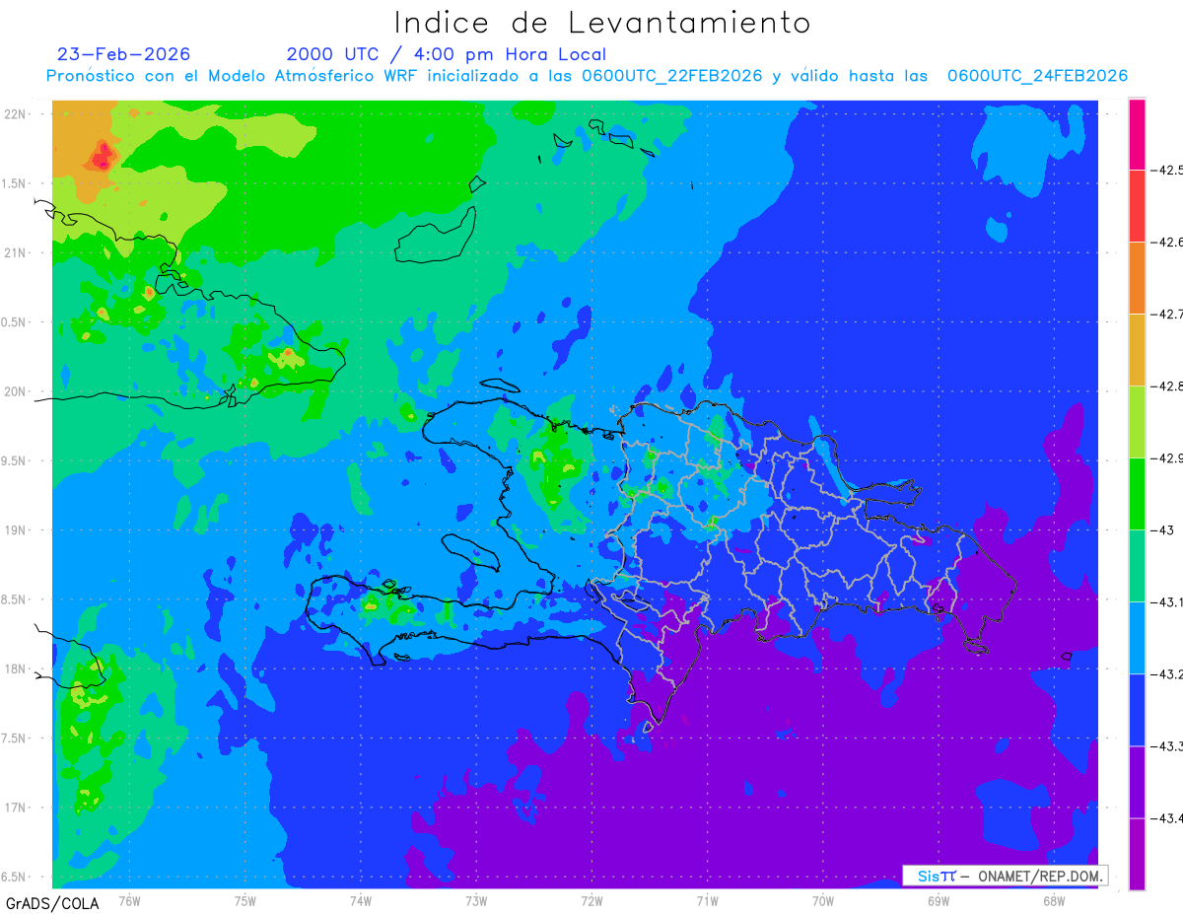Screen dimensions: 1183x914
Task: Click the yellow-green legend swatch between -42.8 and -42.9
Action: 1137,422
